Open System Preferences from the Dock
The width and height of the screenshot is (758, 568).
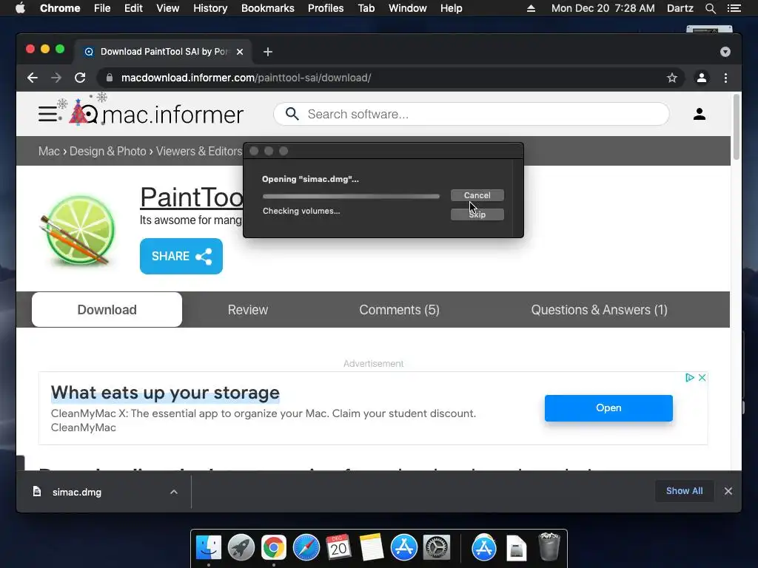pos(437,548)
